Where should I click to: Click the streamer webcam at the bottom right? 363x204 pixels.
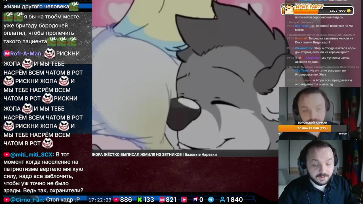(320, 172)
